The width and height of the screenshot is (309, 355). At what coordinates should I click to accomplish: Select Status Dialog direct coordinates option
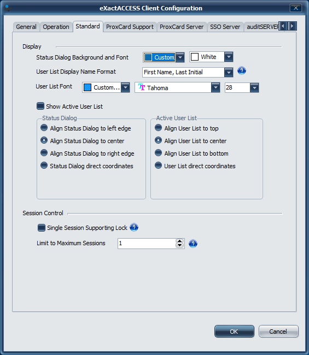coord(44,165)
